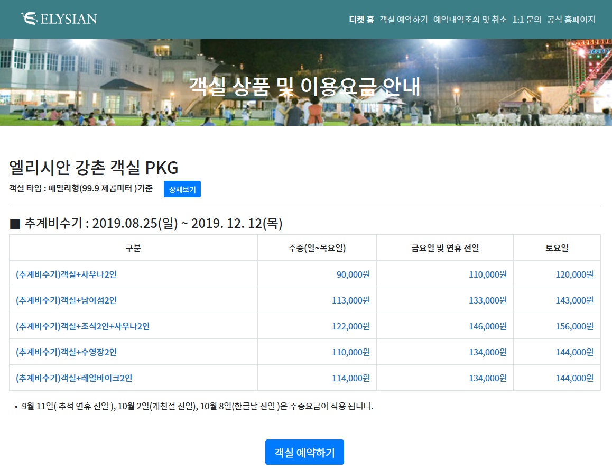The height and width of the screenshot is (468, 612).
Task: Click the 134,000원 Friday price for 수영장2인
Action: 488,352
